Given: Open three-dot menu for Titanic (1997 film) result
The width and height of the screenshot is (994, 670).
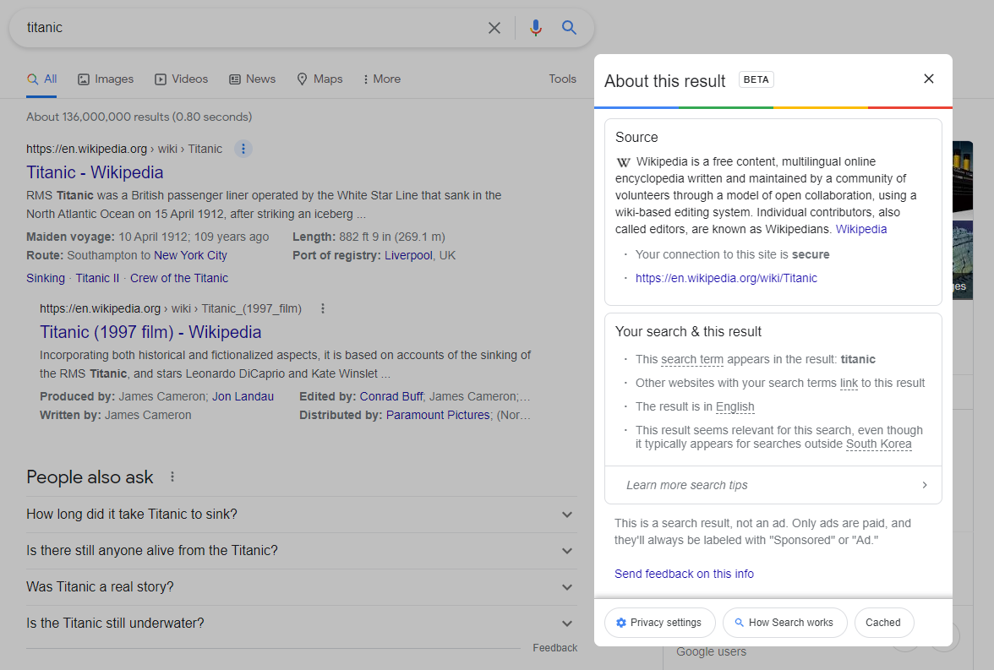Looking at the screenshot, I should [323, 308].
